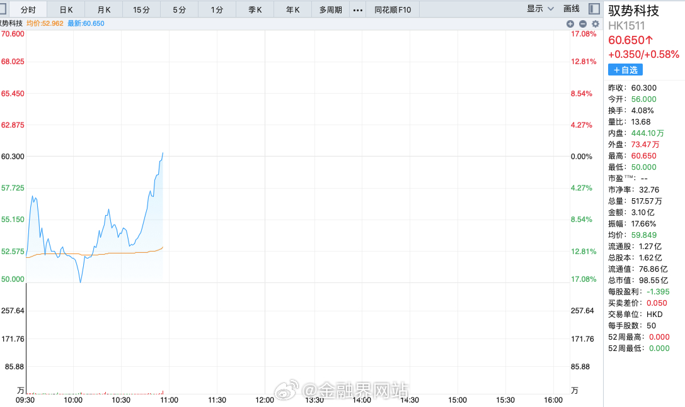Switch to the 月K monthly chart tab
This screenshot has width=685, height=407.
103,9
